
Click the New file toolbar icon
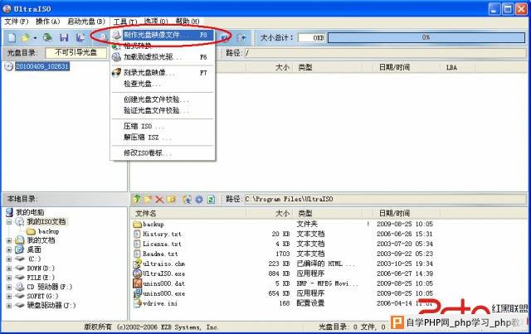point(12,37)
